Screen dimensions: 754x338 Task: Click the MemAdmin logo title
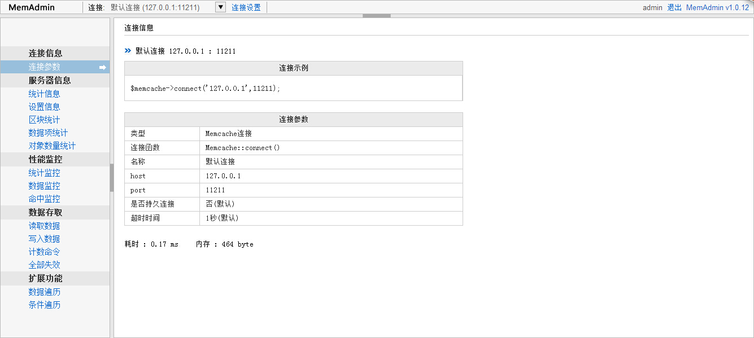coord(32,7)
